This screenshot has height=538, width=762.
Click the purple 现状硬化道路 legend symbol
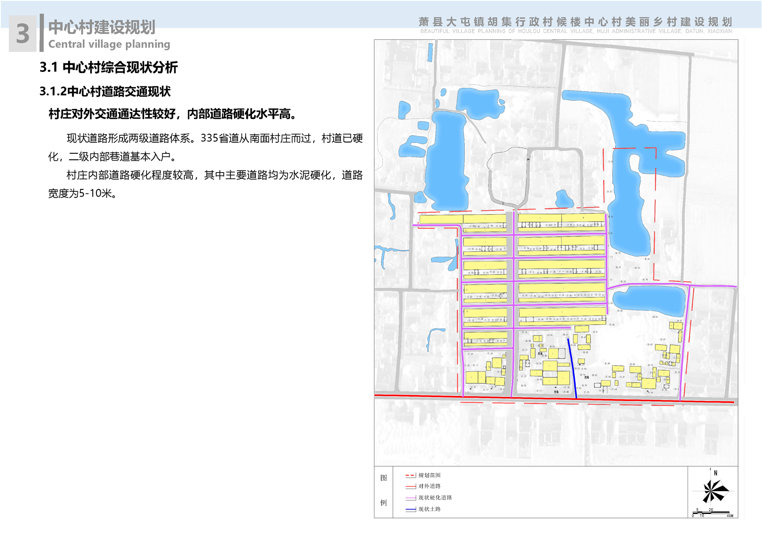[410, 498]
